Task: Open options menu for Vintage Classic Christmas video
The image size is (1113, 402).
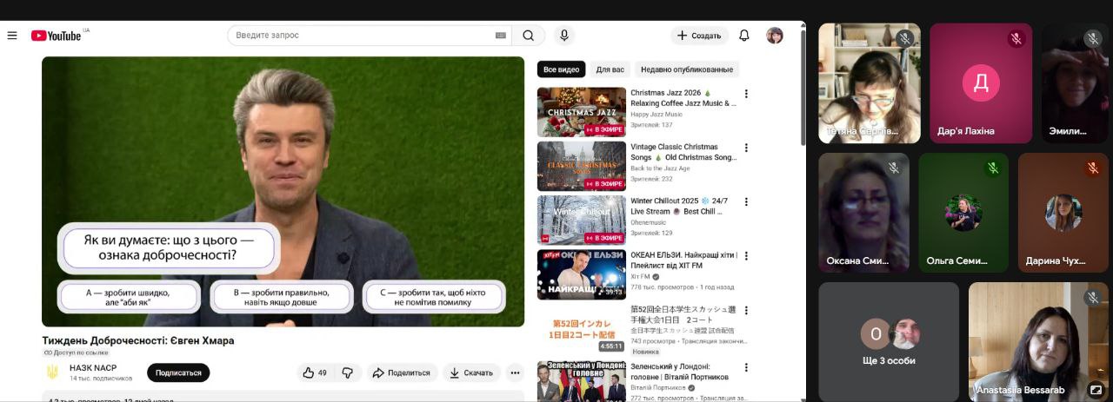Action: coord(745,148)
